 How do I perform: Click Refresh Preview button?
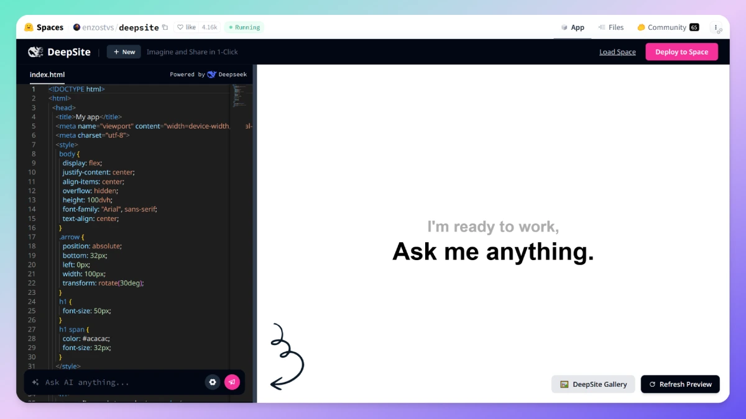680,384
